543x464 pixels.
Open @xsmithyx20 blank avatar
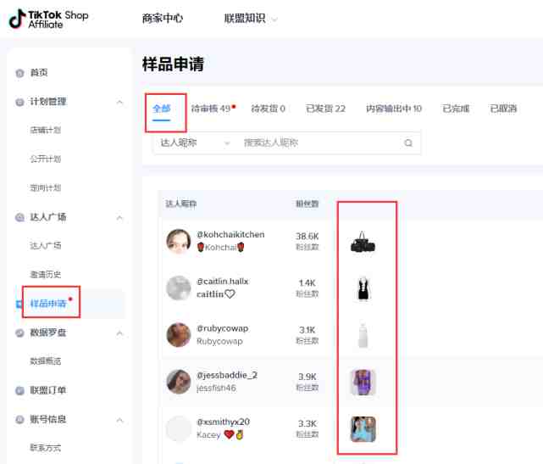pos(179,428)
